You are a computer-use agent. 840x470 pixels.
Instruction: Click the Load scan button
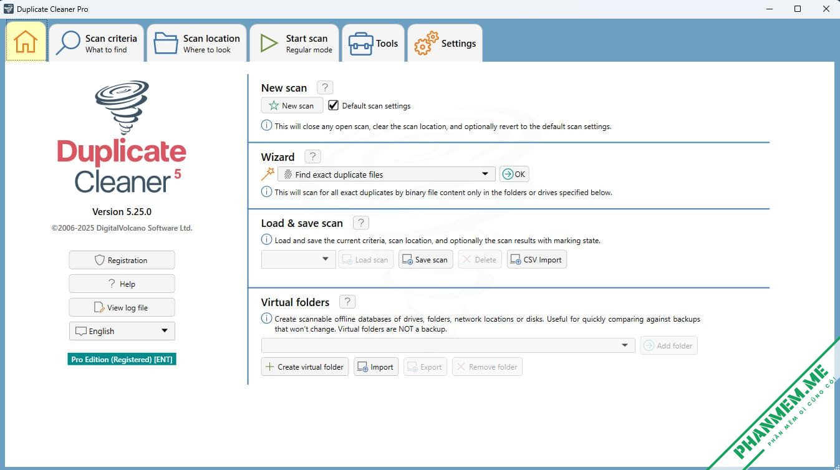click(366, 259)
